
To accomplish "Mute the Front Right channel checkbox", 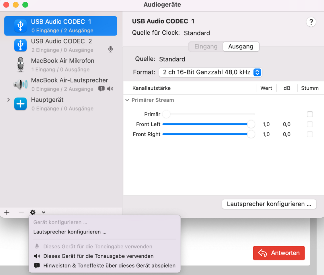I will point(310,134).
